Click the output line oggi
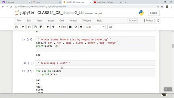The image size is (174, 98). pyautogui.click(x=39, y=87)
